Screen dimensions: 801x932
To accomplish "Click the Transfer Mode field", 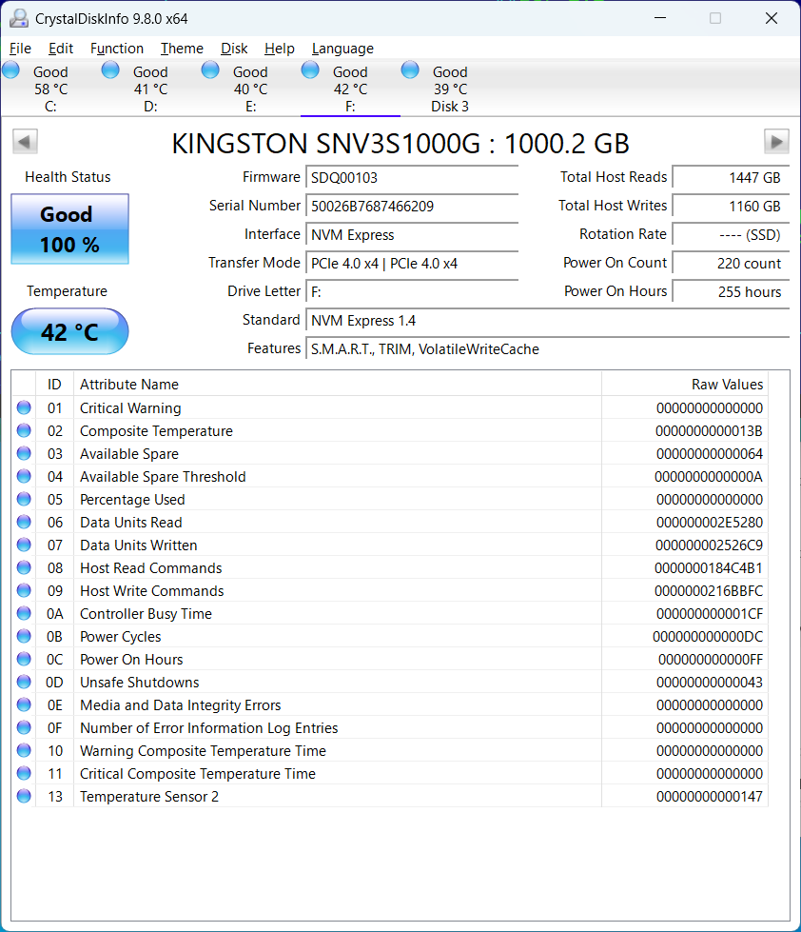I will pos(412,264).
